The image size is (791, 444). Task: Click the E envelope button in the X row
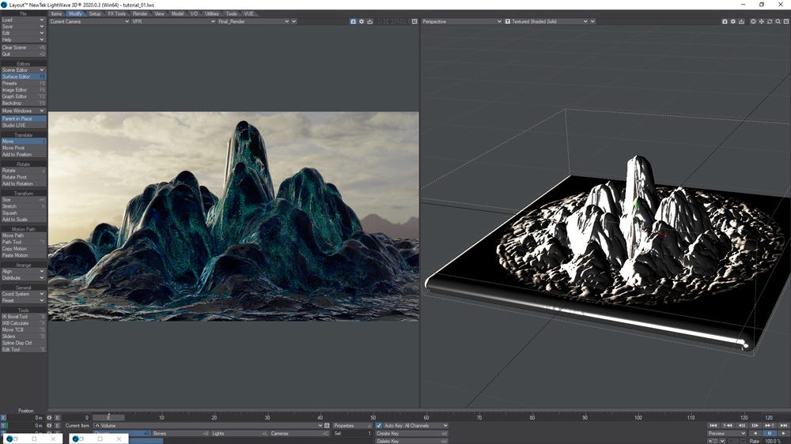(x=57, y=418)
